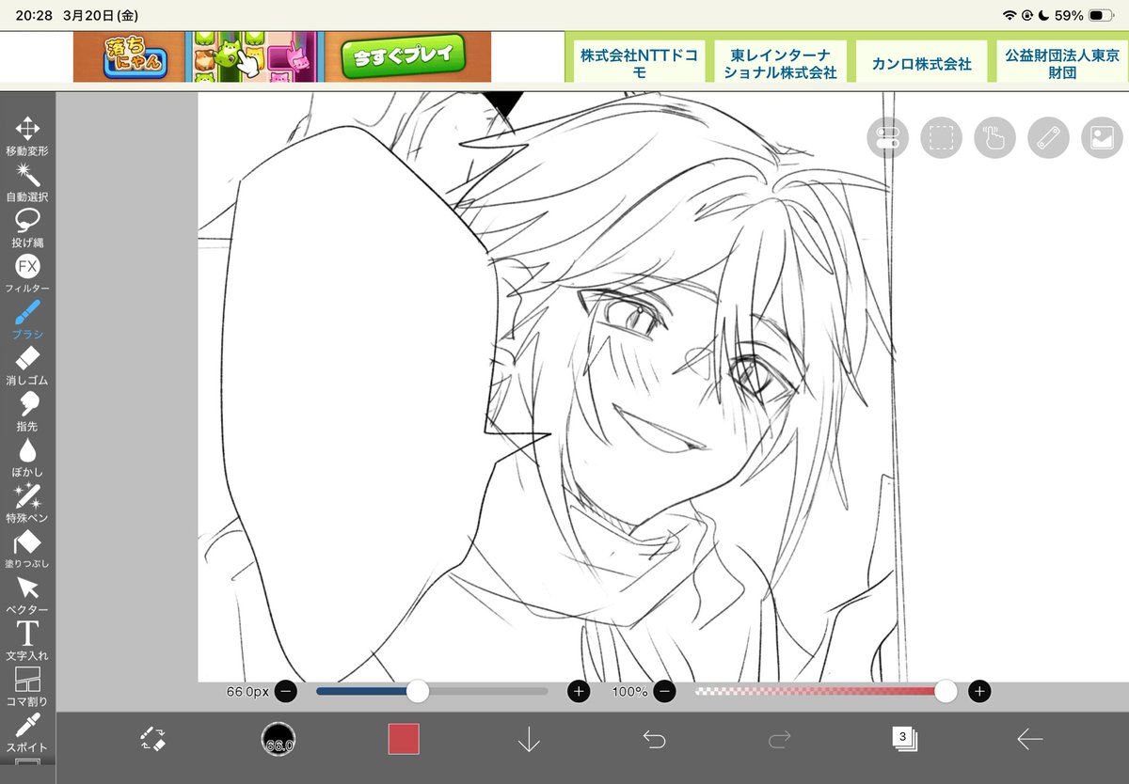
Task: Toggle the view settings switch icon at canvas top
Action: (x=887, y=137)
